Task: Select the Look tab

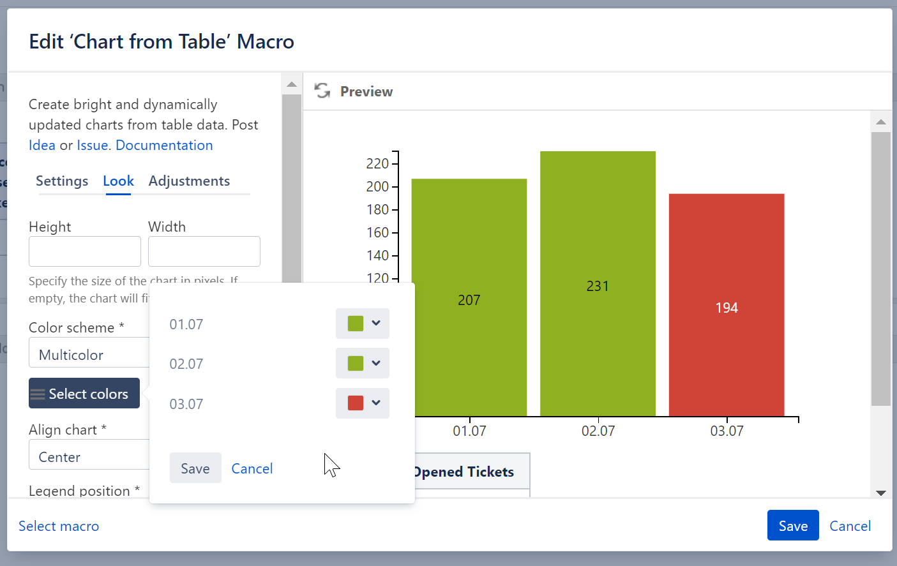Action: 118,181
